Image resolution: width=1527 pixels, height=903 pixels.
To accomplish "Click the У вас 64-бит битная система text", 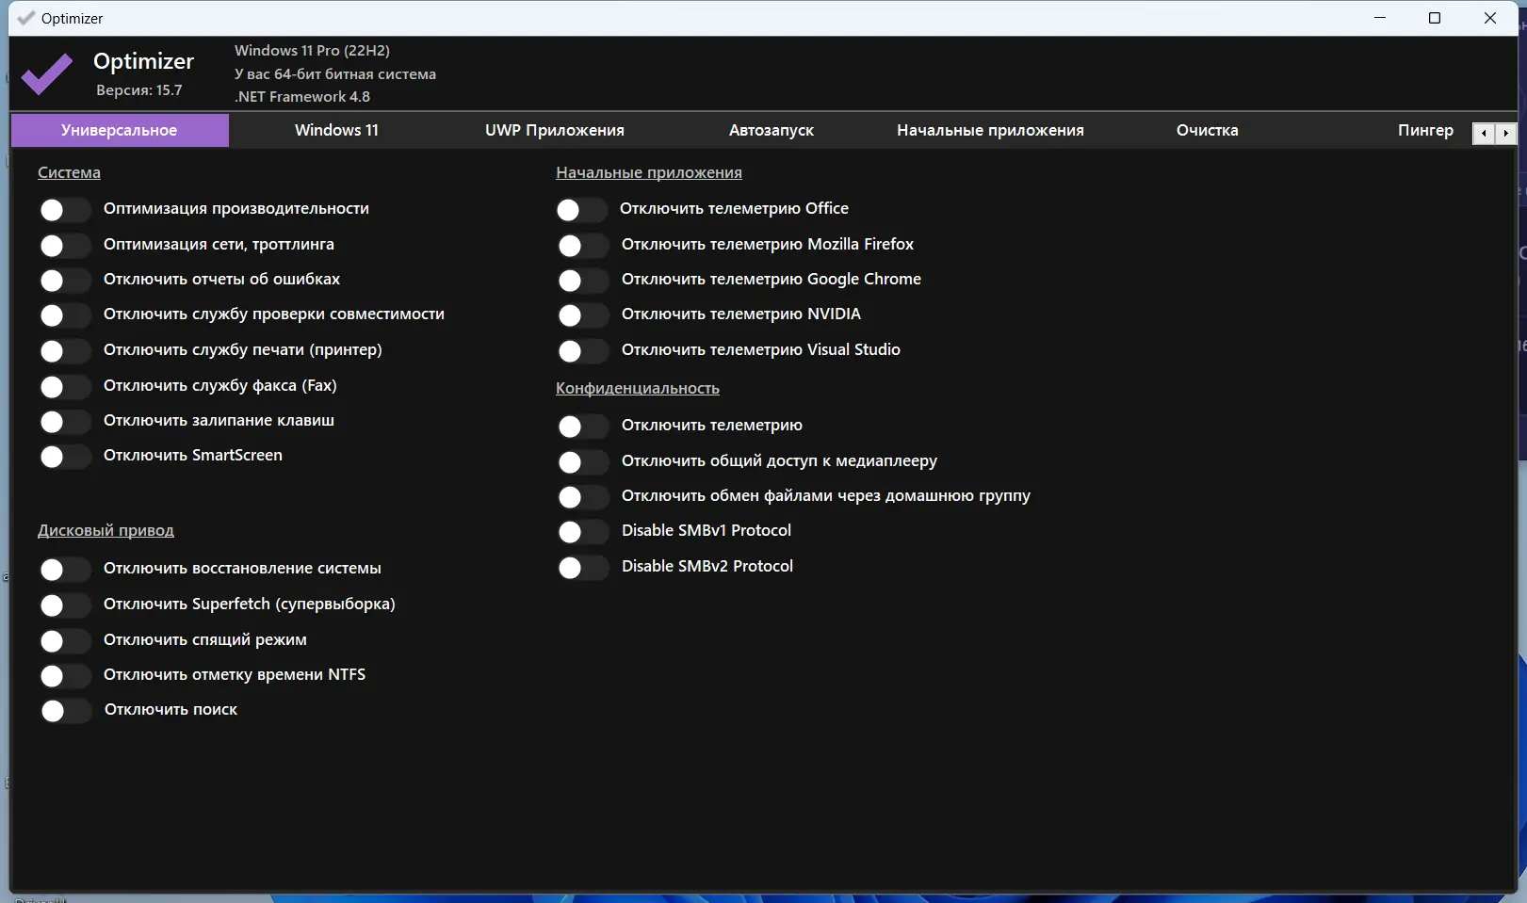I will pyautogui.click(x=335, y=73).
